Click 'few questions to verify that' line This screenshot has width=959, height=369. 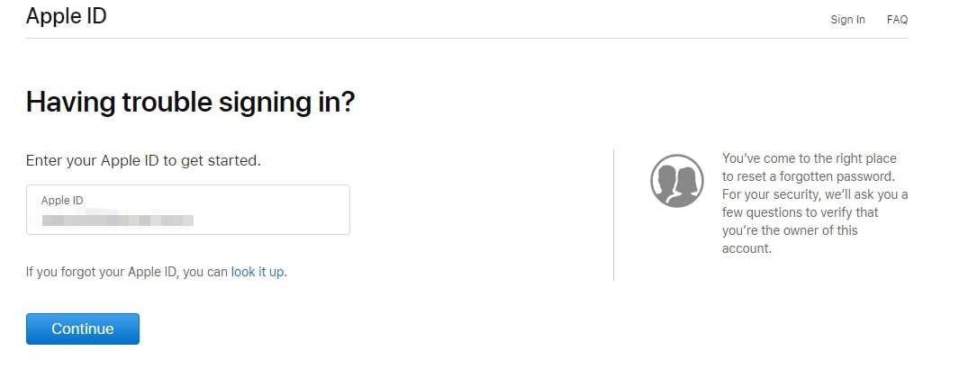[x=800, y=212]
